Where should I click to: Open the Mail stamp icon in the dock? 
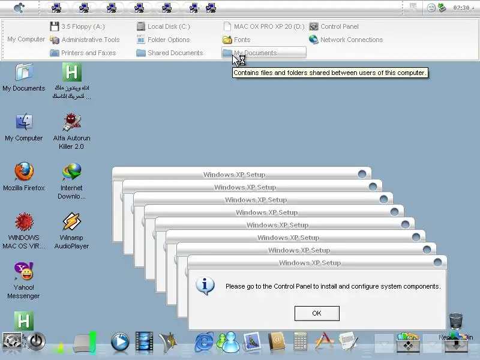pyautogui.click(x=252, y=341)
